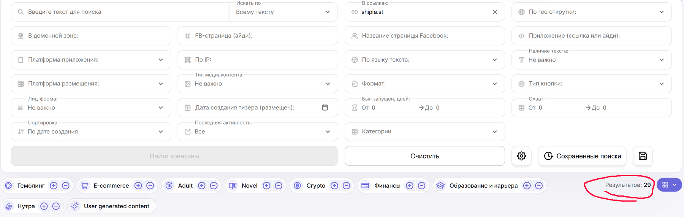Exclude Финансы category with minus icon
This screenshot has width=684, height=217.
(x=421, y=185)
